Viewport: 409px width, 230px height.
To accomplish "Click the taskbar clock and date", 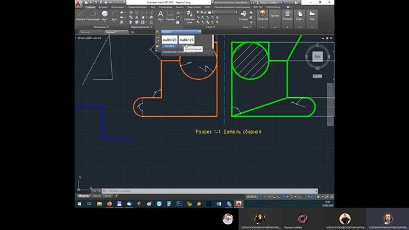I will pyautogui.click(x=328, y=204).
